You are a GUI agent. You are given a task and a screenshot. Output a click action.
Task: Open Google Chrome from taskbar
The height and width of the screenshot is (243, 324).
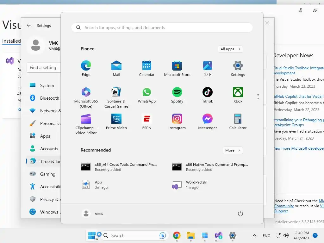coord(177,235)
